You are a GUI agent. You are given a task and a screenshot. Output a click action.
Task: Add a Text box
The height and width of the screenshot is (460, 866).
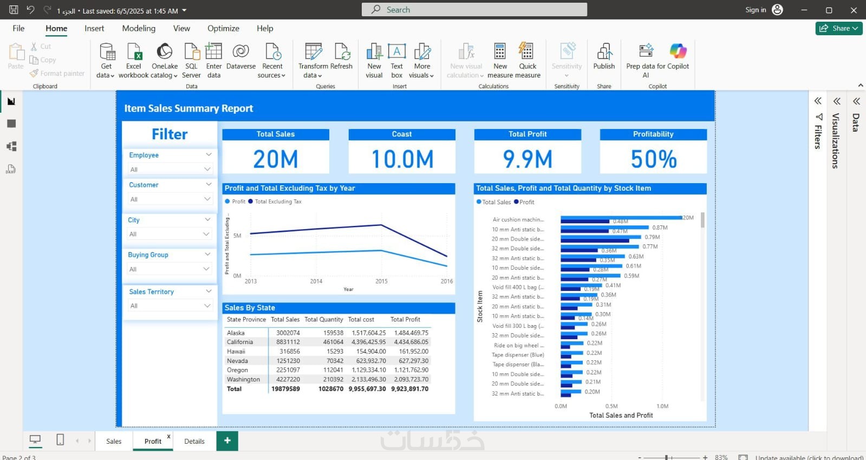[397, 61]
